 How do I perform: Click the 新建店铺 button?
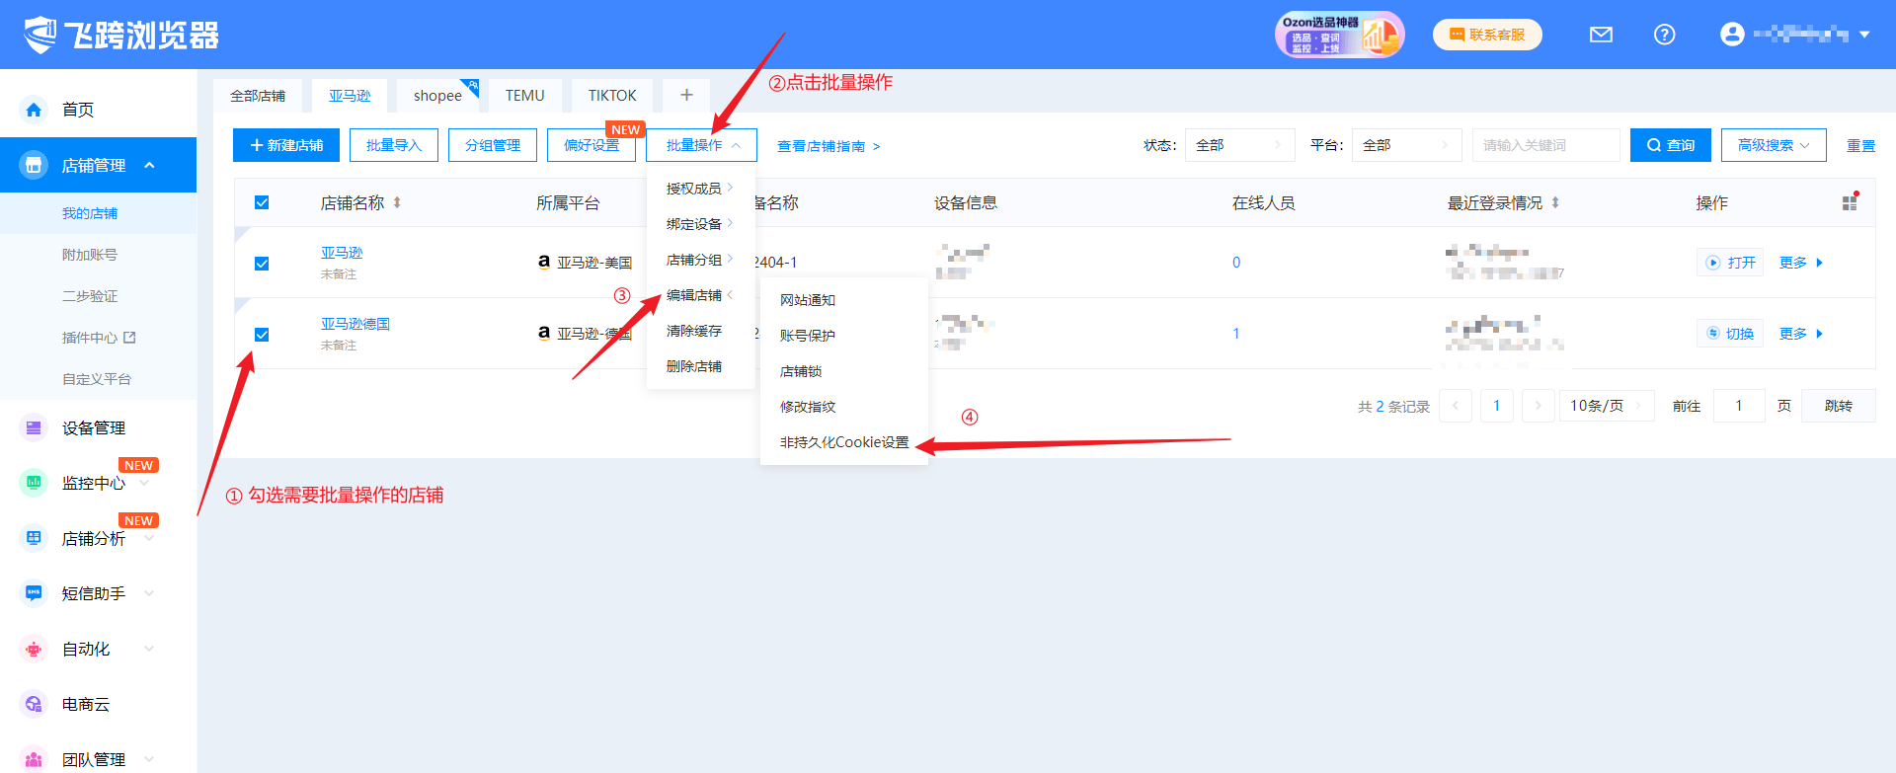286,145
